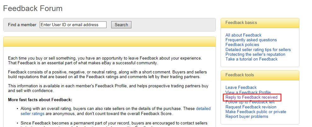Click the More fast facts about Feedback heading
312x127 pixels.
click(40, 100)
